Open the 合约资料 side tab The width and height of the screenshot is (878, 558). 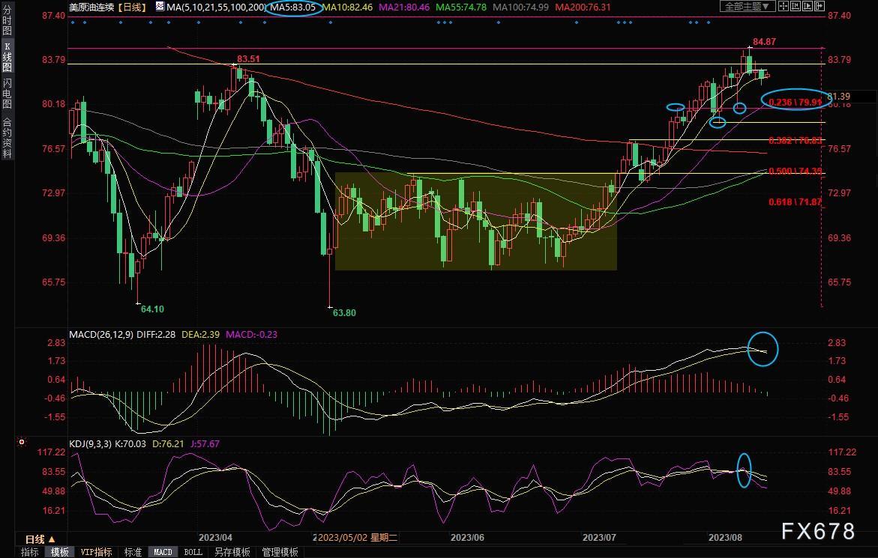pos(7,138)
